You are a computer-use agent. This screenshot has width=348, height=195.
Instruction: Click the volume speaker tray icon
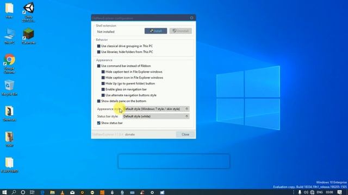tap(306, 192)
